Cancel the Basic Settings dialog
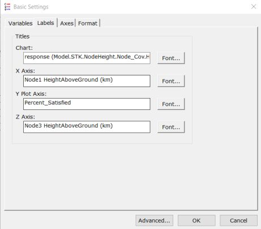This screenshot has height=229, width=261. tap(238, 220)
